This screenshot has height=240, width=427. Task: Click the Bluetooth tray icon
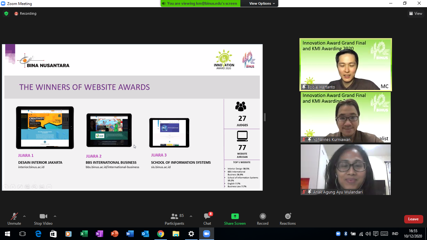coord(346,234)
